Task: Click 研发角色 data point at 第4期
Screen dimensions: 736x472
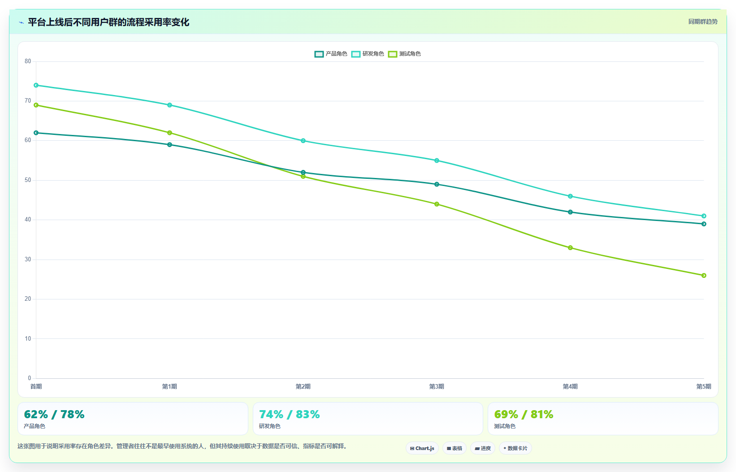Action: (x=571, y=196)
